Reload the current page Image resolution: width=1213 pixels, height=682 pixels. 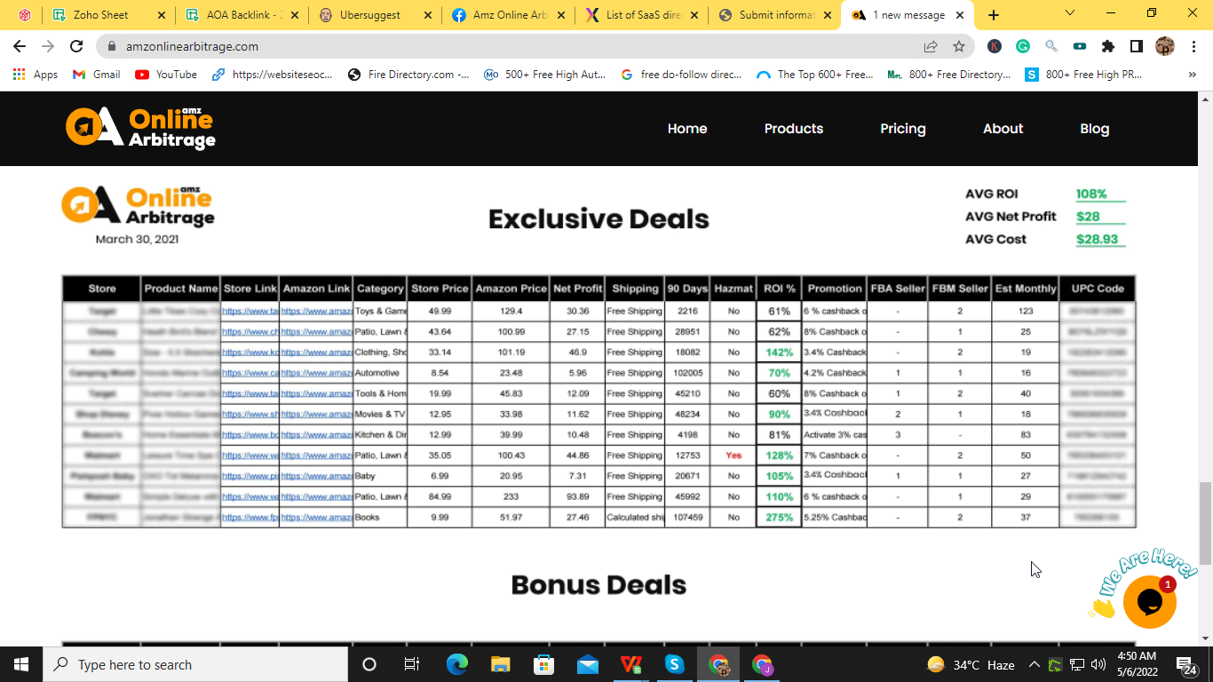76,46
